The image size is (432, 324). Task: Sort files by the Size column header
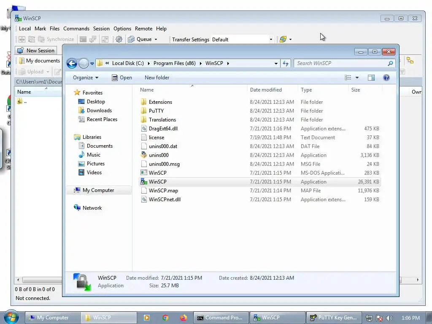pos(365,90)
